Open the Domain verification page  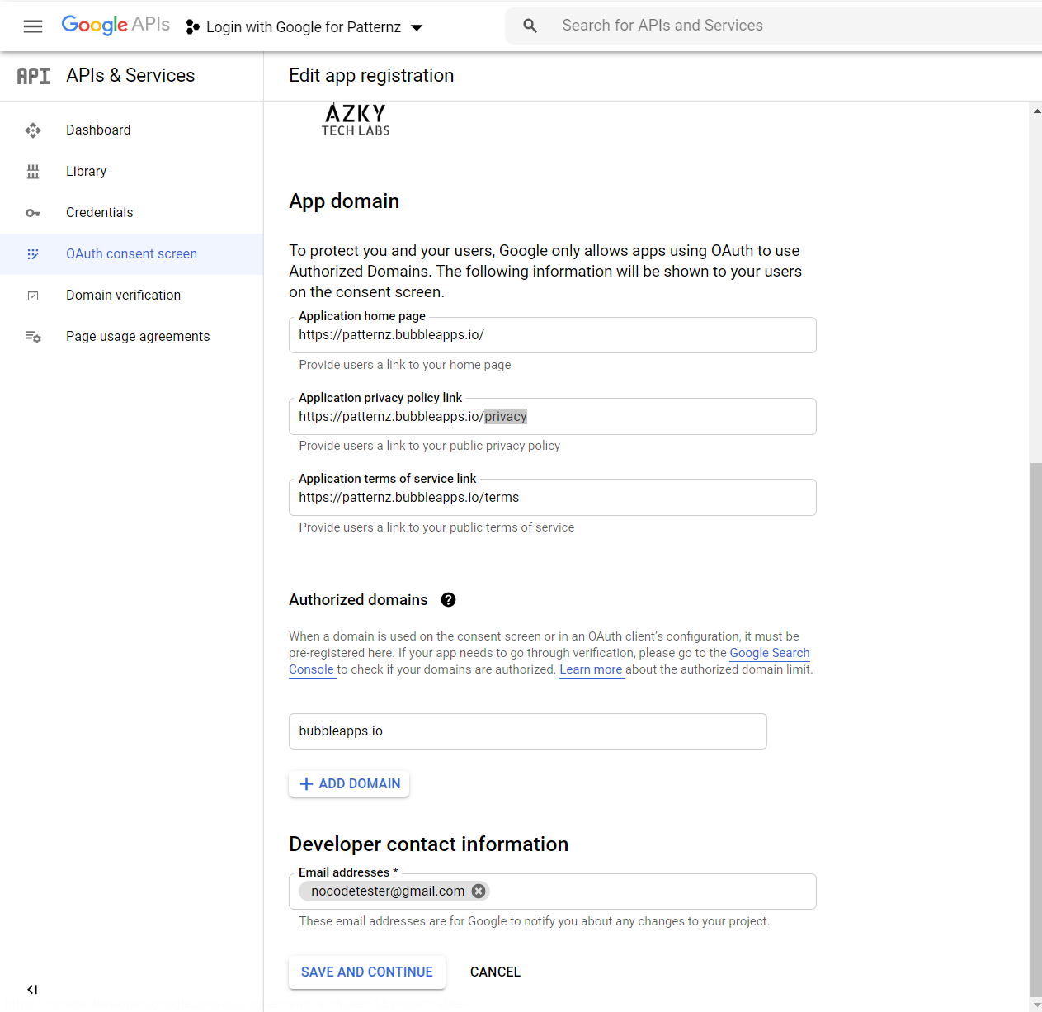(x=123, y=296)
